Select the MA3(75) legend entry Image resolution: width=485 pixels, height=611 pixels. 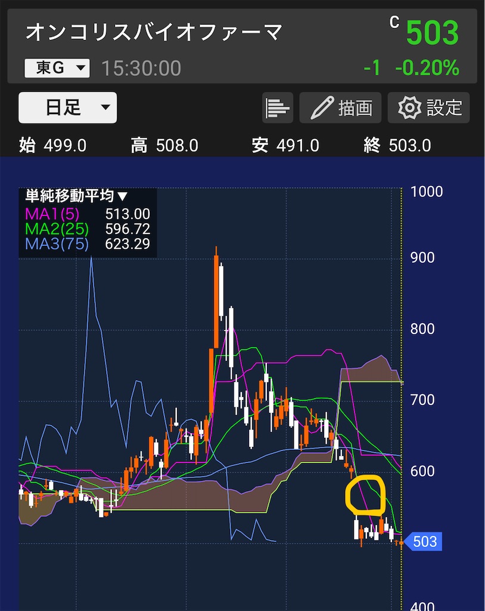57,244
